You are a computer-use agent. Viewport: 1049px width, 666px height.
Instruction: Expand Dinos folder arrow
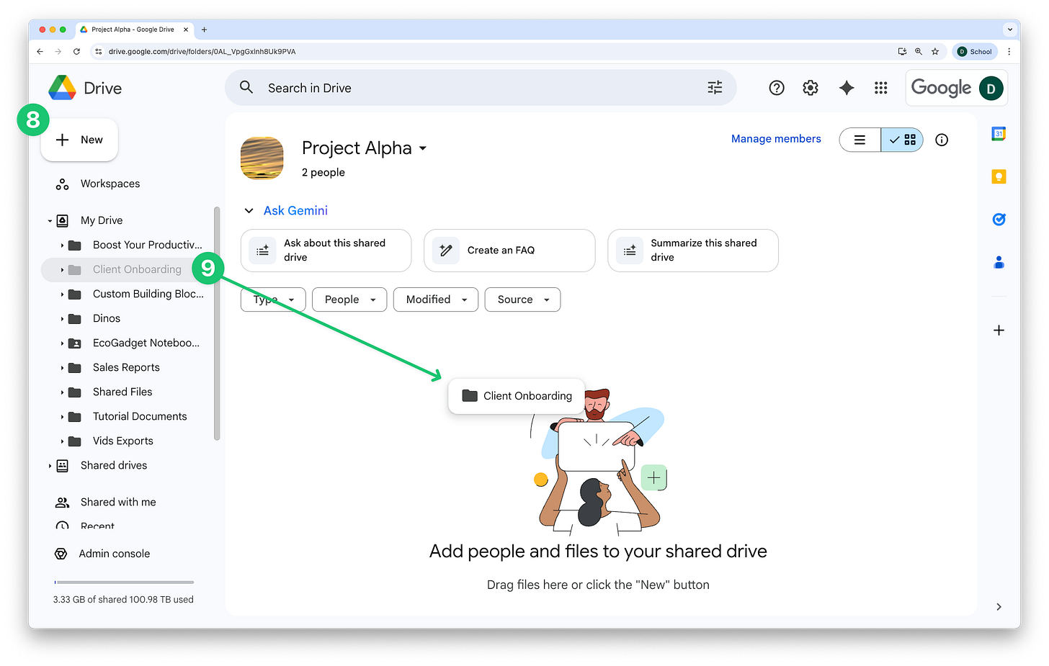(62, 319)
